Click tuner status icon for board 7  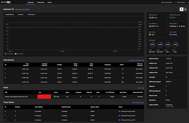click(x=119, y=116)
